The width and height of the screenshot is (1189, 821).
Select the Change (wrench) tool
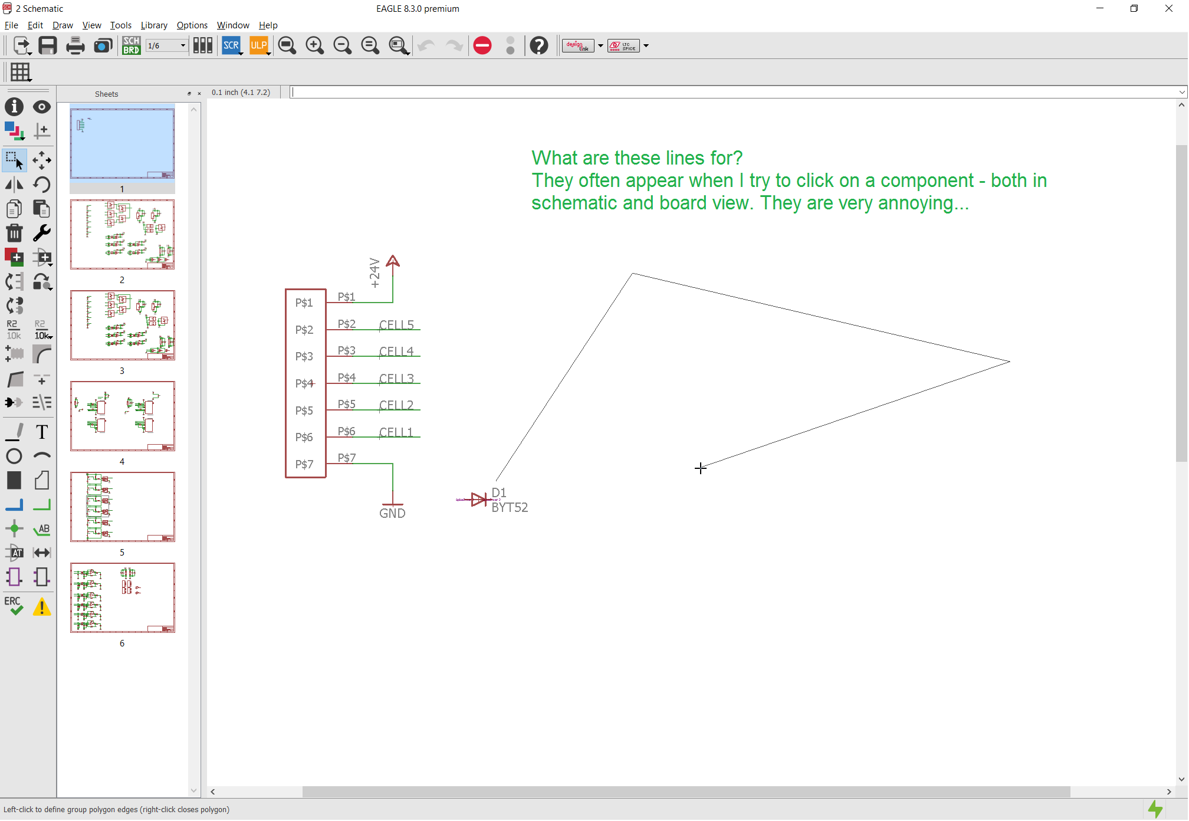42,233
